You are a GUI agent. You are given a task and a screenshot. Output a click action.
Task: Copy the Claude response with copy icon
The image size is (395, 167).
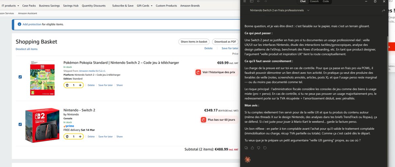coord(246,148)
